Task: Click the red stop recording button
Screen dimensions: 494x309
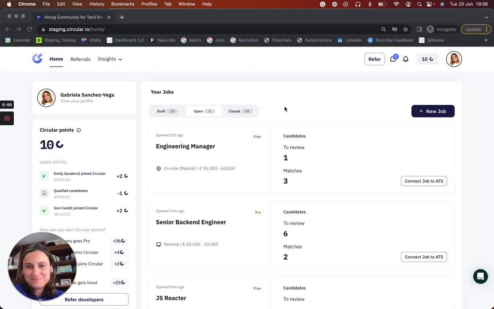Action: click(x=7, y=118)
